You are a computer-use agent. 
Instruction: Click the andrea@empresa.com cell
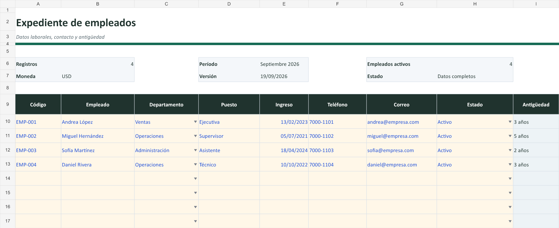[x=402, y=122]
